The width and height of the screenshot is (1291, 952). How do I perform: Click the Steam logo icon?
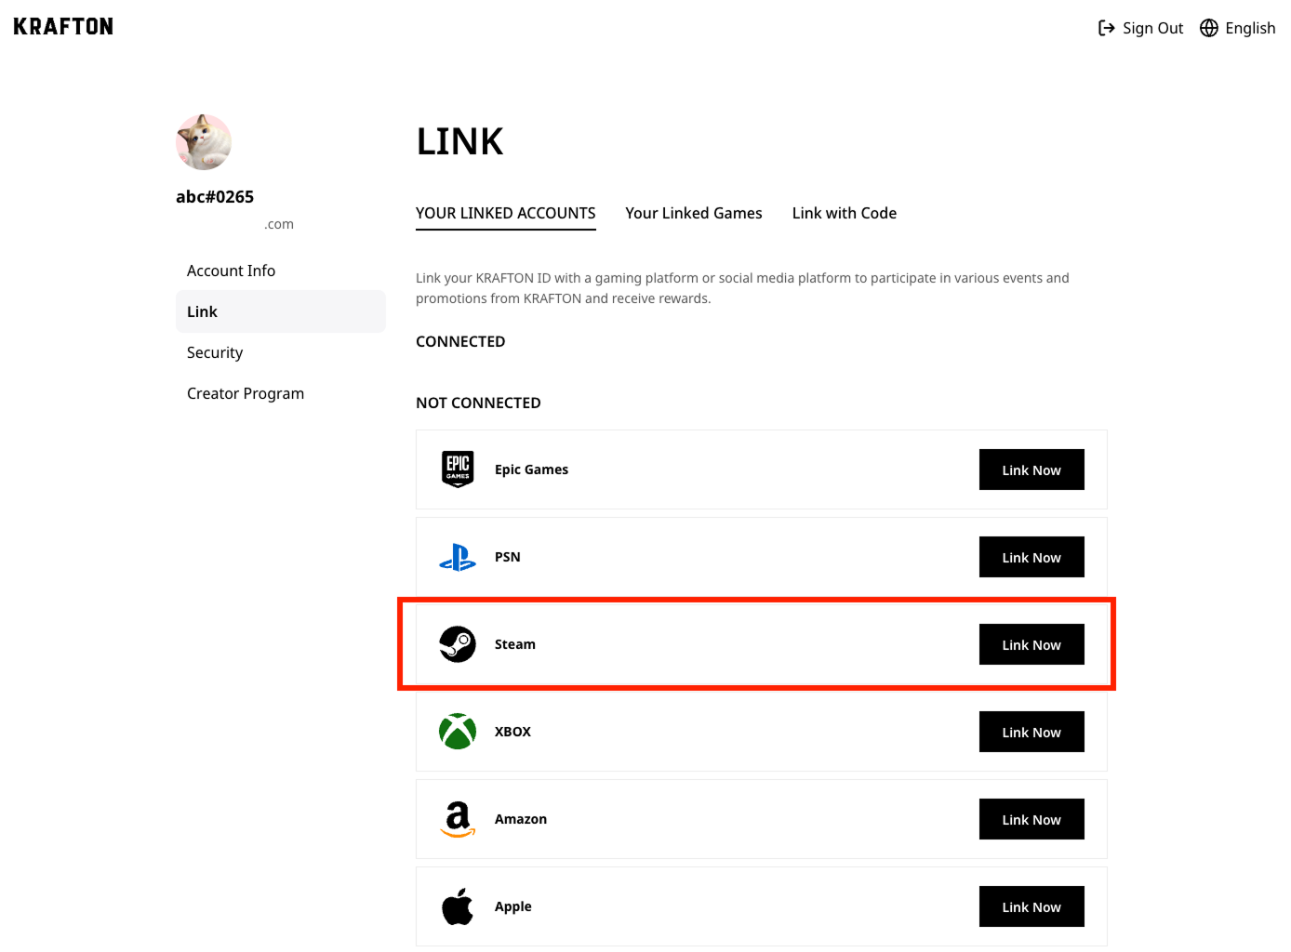click(457, 644)
